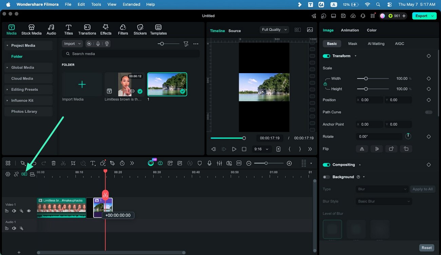Viewport: 441px width, 255px height.
Task: Select the delete trash icon in the timeline toolbar
Action: (x=54, y=163)
